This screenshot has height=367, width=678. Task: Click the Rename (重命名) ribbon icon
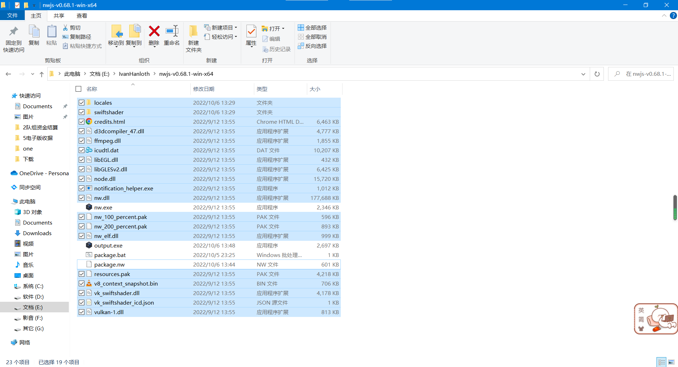[172, 32]
